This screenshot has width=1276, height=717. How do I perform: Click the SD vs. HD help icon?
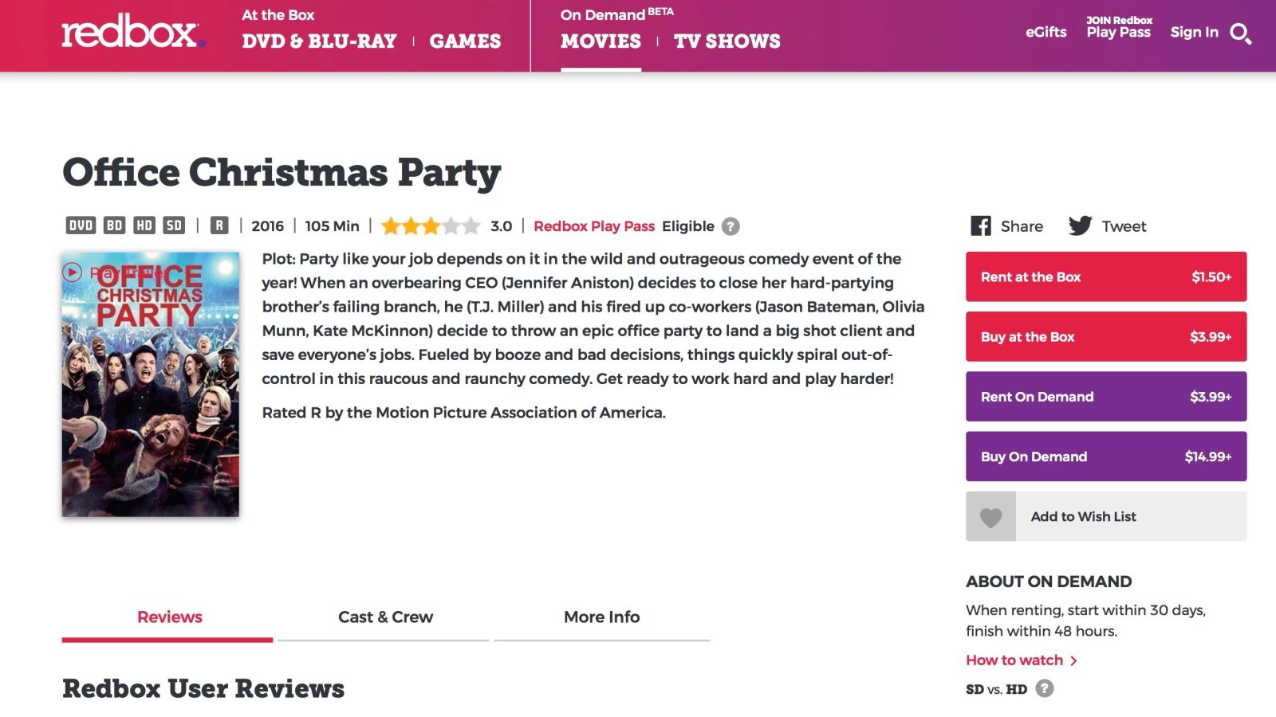(1044, 688)
